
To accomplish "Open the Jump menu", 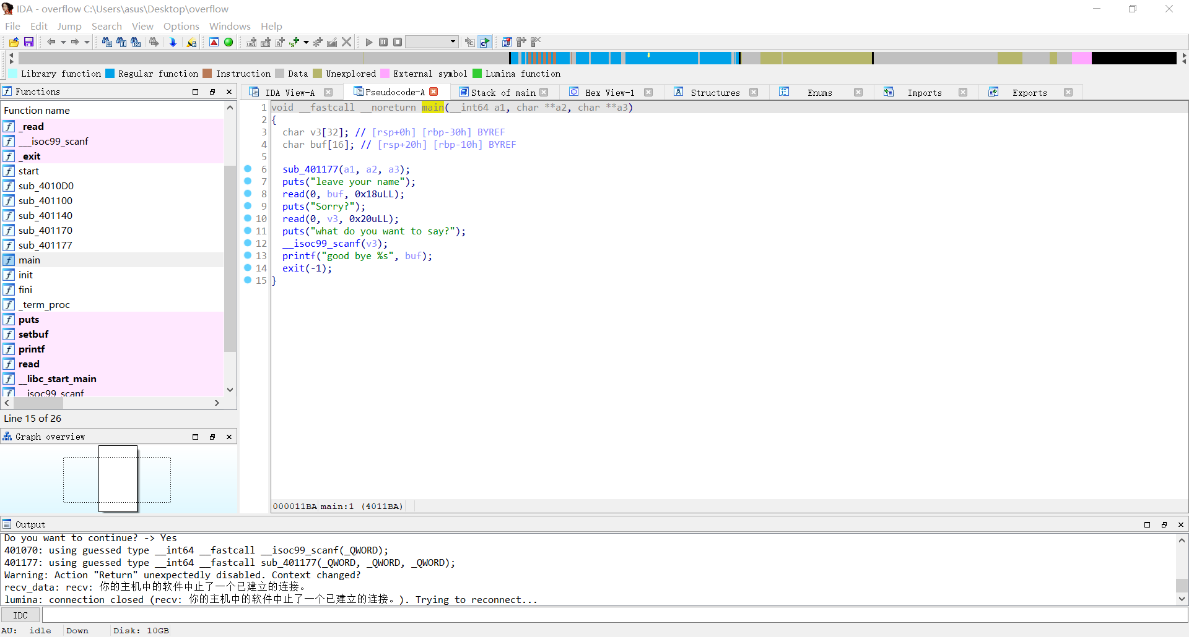I will click(69, 26).
